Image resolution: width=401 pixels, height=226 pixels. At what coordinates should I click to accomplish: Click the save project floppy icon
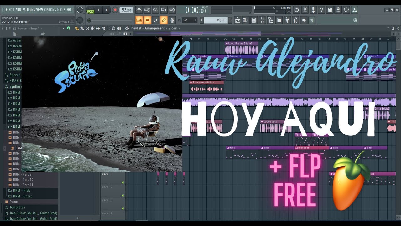click(x=330, y=10)
